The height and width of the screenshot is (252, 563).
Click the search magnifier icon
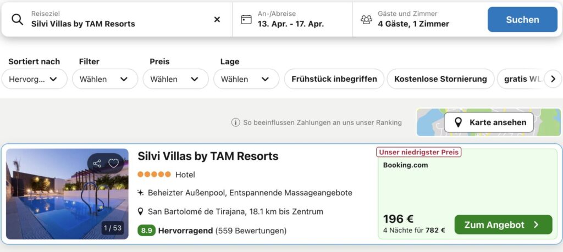pos(18,20)
